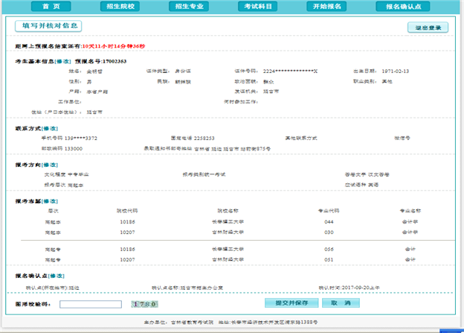Select birth date 1971-02-13
This screenshot has height=333, width=464.
396,72
